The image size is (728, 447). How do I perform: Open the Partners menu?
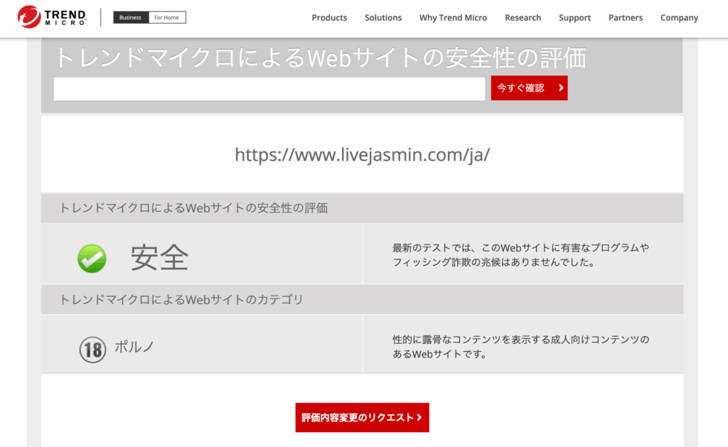626,18
